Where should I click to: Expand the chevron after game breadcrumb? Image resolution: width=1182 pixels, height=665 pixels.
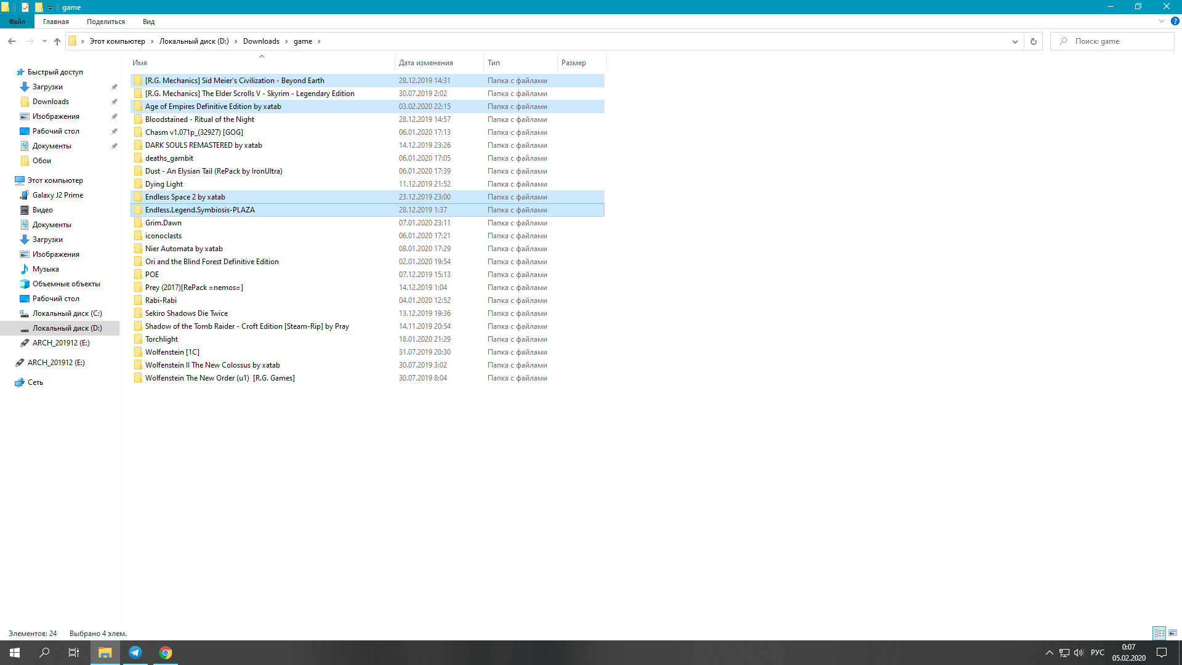click(319, 41)
